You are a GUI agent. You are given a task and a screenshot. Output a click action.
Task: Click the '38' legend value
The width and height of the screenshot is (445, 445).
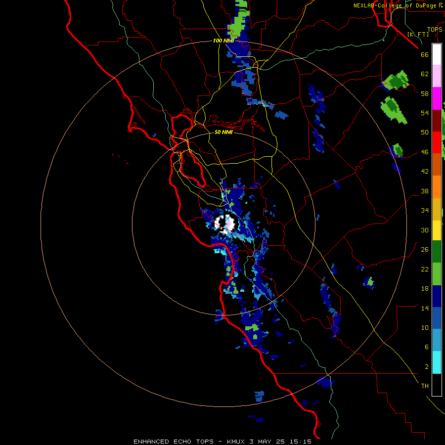425,191
